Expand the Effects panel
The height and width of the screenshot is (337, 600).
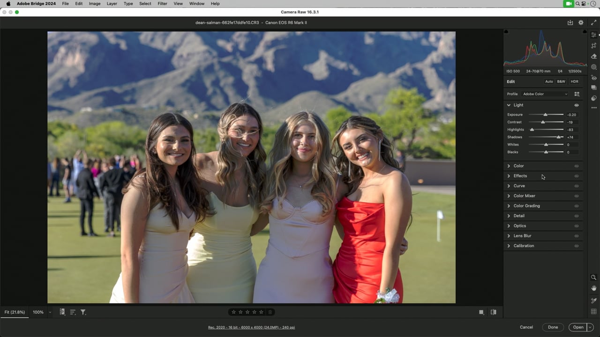pos(509,176)
